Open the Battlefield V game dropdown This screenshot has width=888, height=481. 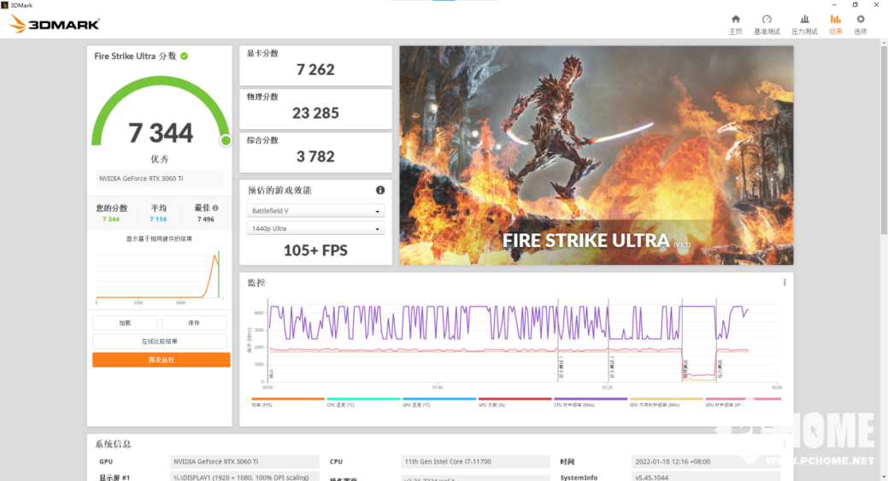pos(315,210)
